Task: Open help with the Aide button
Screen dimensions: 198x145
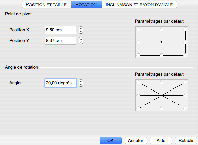Action: [161, 140]
